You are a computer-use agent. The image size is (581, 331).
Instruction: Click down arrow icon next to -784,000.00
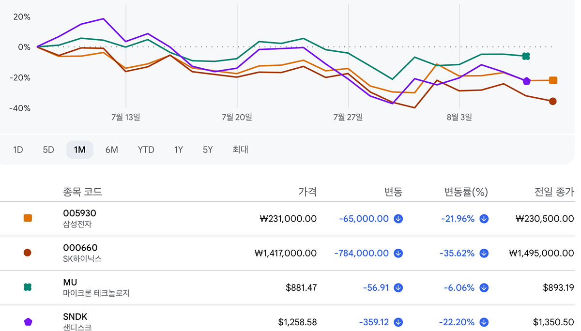[x=398, y=253]
